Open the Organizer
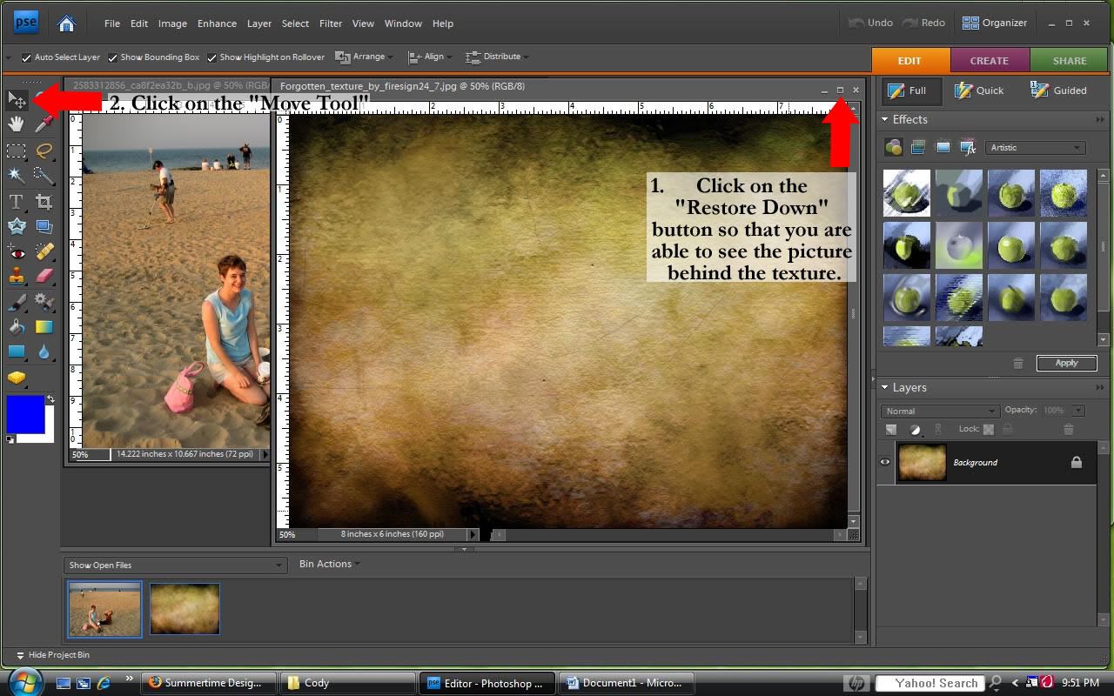Image resolution: width=1114 pixels, height=696 pixels. [995, 23]
